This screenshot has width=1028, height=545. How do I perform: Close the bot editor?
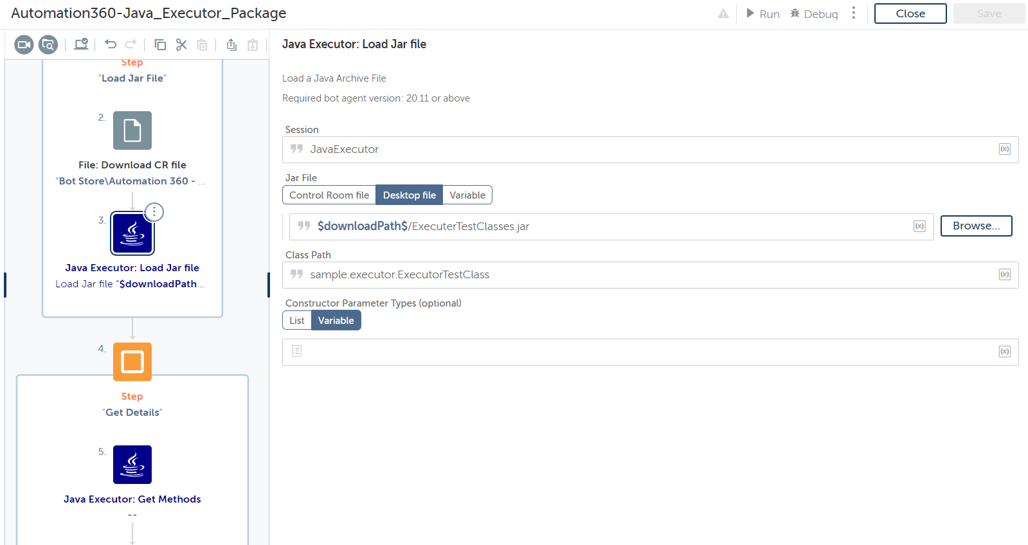pos(910,13)
